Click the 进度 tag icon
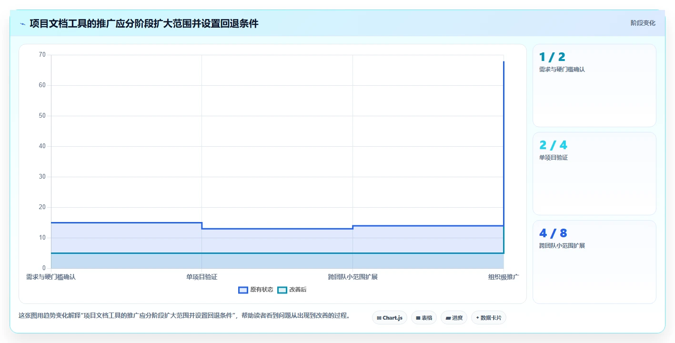The width and height of the screenshot is (675, 343). point(448,318)
